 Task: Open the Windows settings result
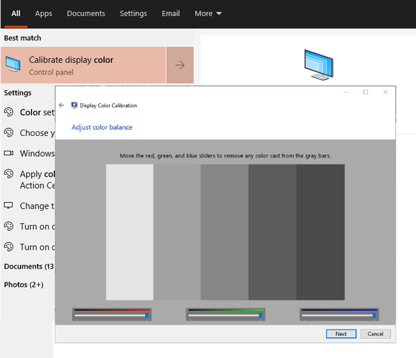(28, 153)
